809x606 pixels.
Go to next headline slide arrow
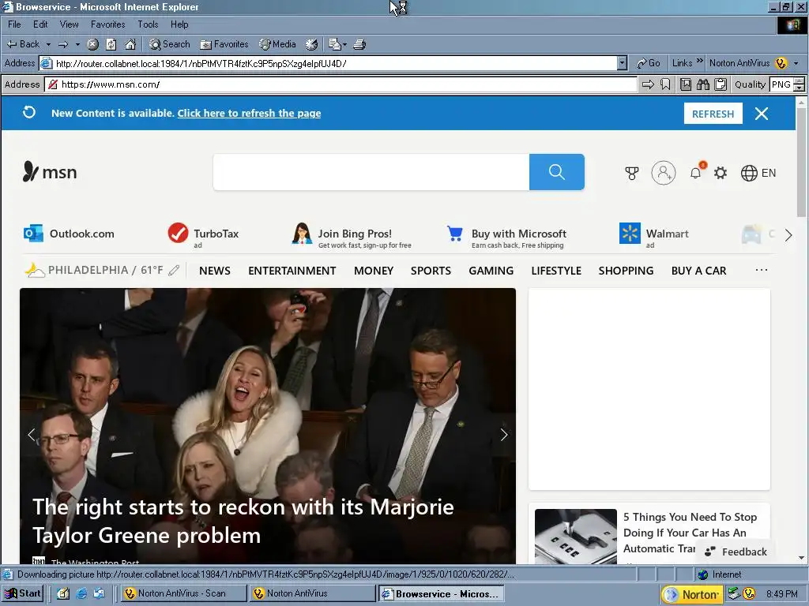click(x=504, y=435)
